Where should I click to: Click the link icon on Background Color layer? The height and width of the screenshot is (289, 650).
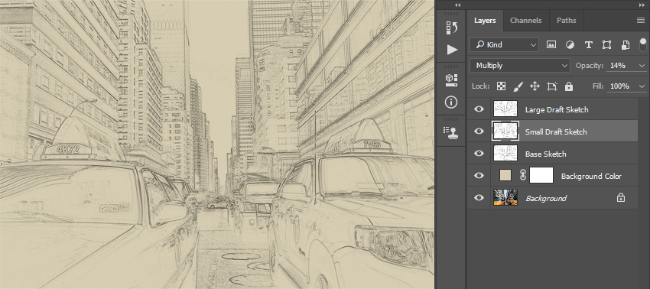[523, 176]
